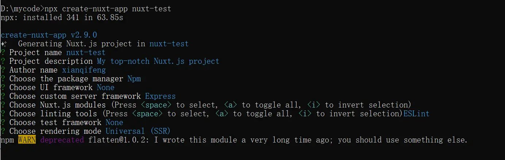Click the Npm package manager answer
Viewport: 505px width, 160px height.
pos(134,79)
